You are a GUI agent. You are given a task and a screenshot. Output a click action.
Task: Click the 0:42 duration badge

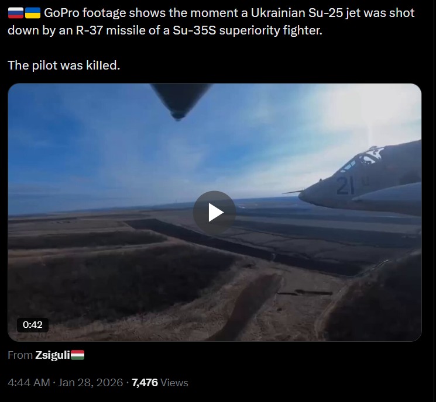click(x=33, y=324)
